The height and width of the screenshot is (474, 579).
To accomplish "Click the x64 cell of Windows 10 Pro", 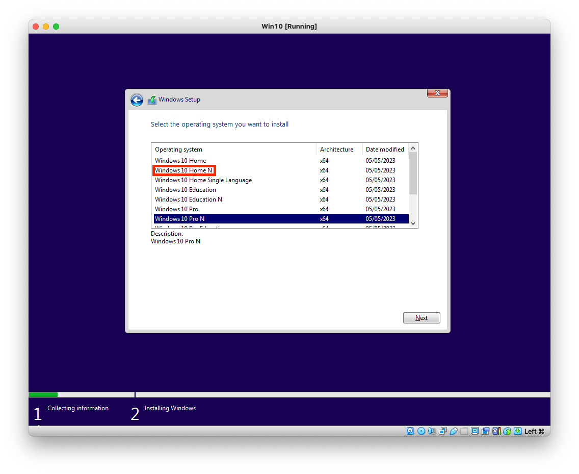I will [324, 209].
